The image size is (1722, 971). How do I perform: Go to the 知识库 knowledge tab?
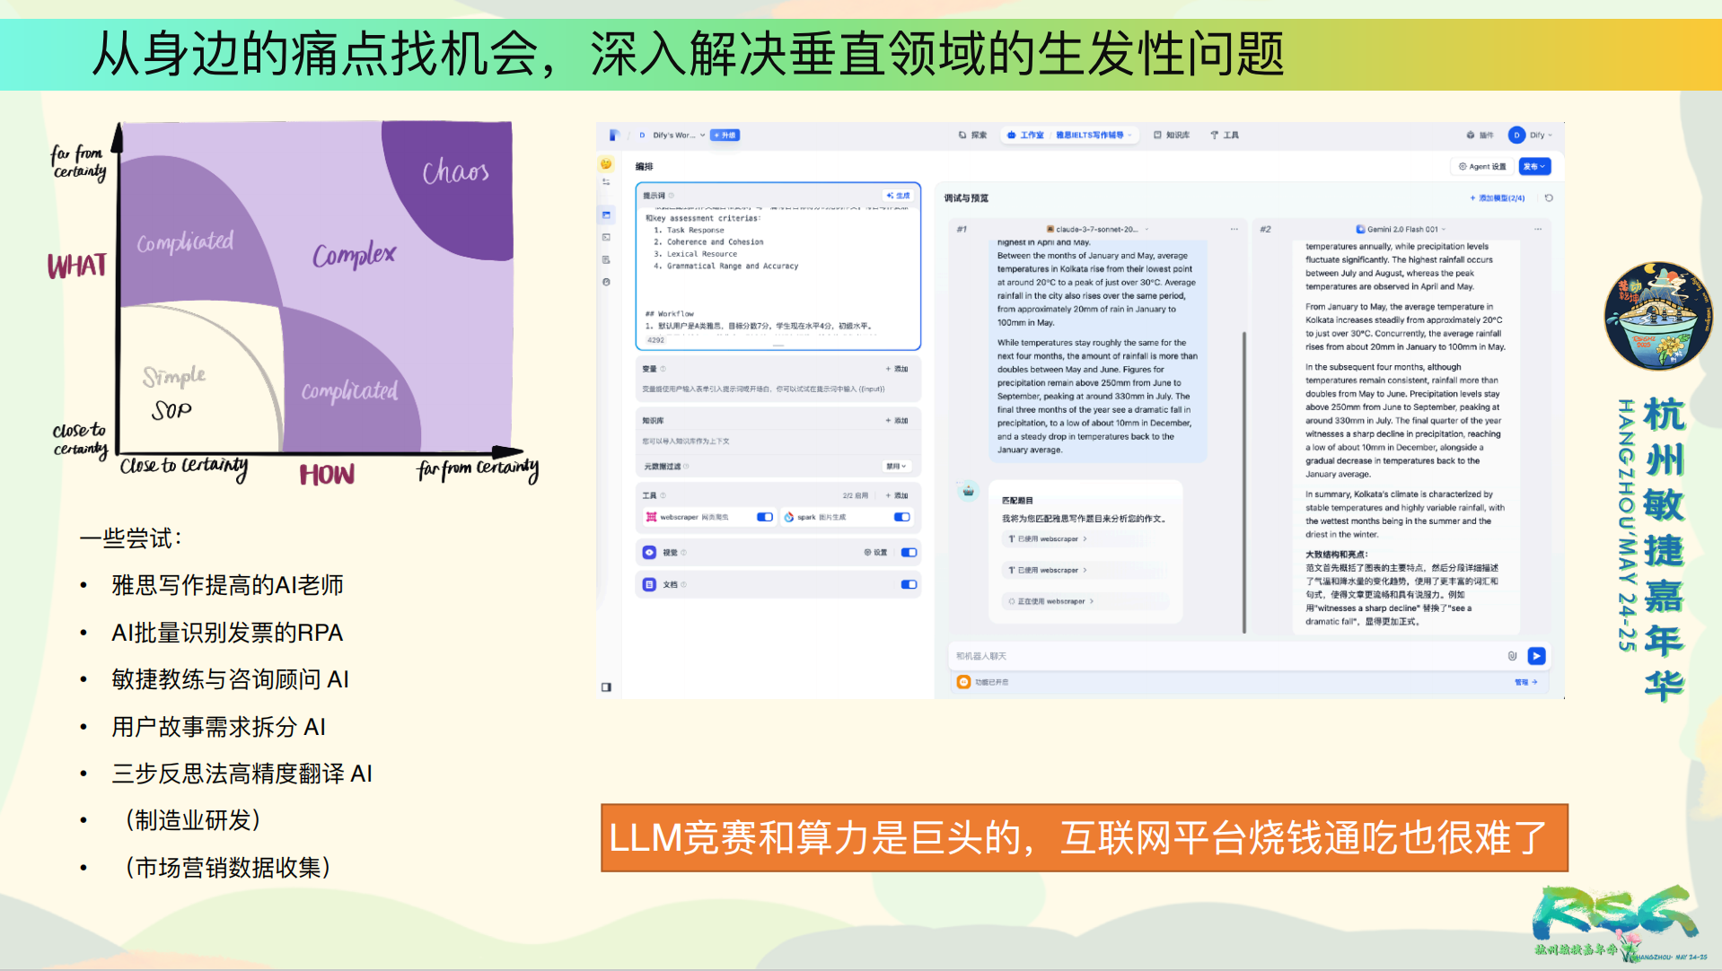tap(1172, 136)
